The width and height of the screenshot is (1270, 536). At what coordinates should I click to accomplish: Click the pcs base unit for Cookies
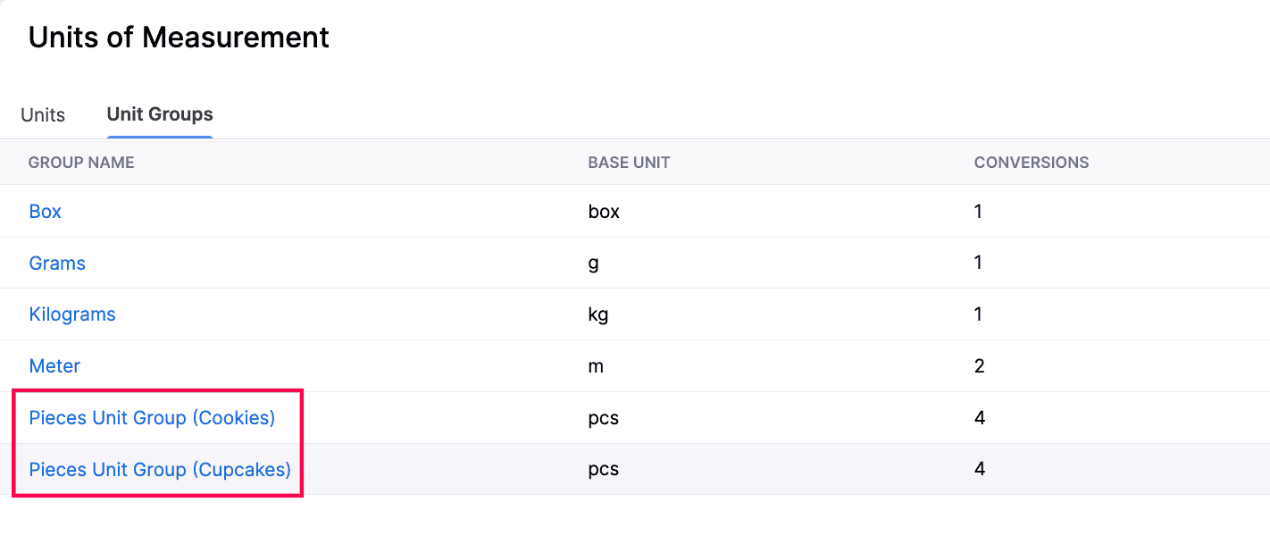(604, 417)
